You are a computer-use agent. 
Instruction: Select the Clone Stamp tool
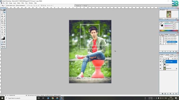click(2, 21)
